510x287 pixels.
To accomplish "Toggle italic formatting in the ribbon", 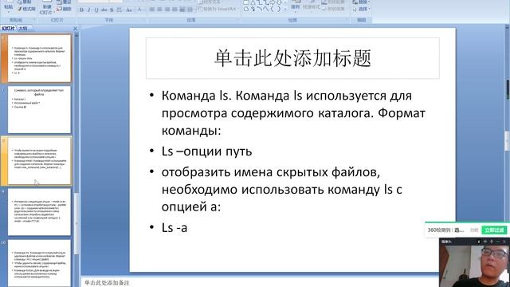I will [89, 10].
